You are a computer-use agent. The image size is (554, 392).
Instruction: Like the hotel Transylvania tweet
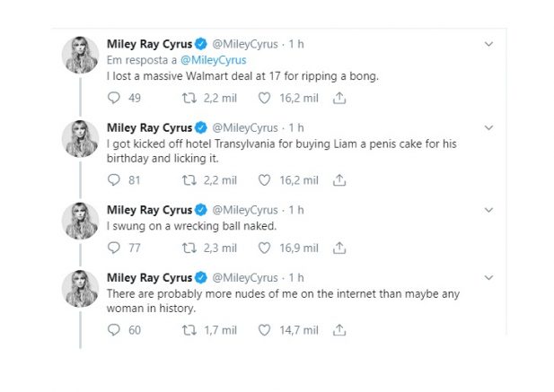(x=264, y=180)
